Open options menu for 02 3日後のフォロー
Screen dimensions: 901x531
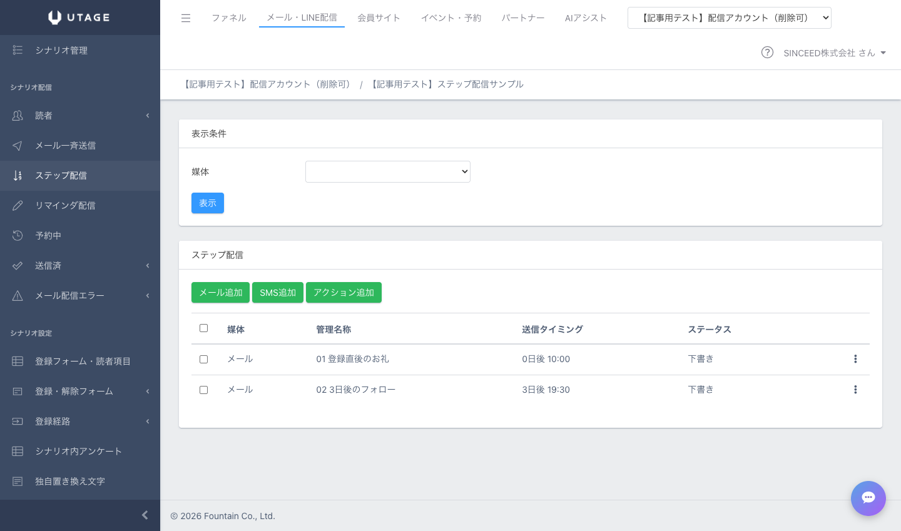click(x=855, y=390)
